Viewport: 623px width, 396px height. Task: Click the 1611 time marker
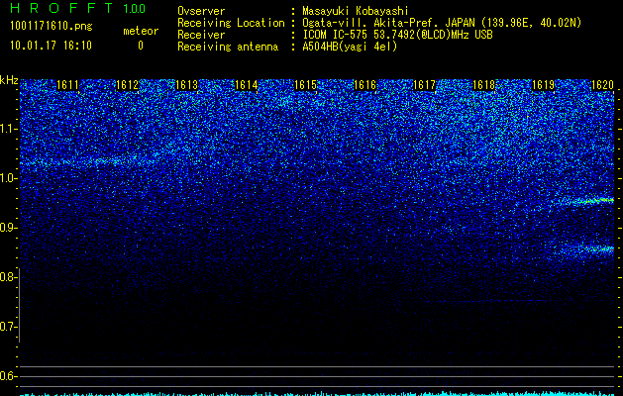[x=68, y=85]
